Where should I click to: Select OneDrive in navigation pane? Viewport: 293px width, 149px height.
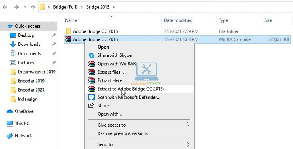click(24, 111)
